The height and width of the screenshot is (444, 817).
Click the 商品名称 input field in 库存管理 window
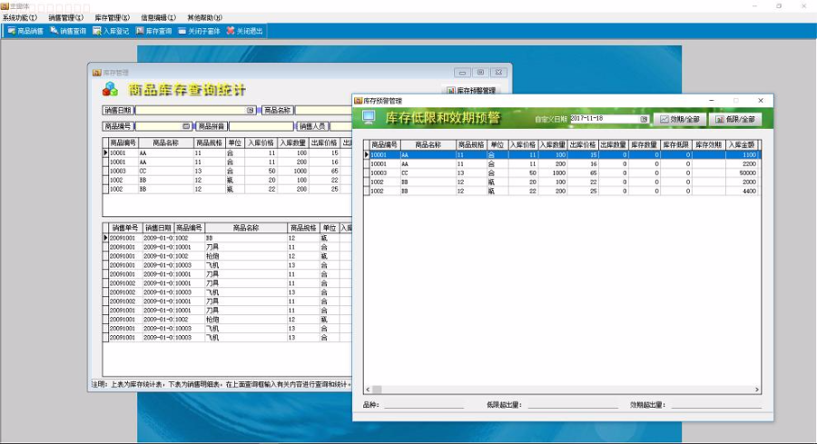323,111
